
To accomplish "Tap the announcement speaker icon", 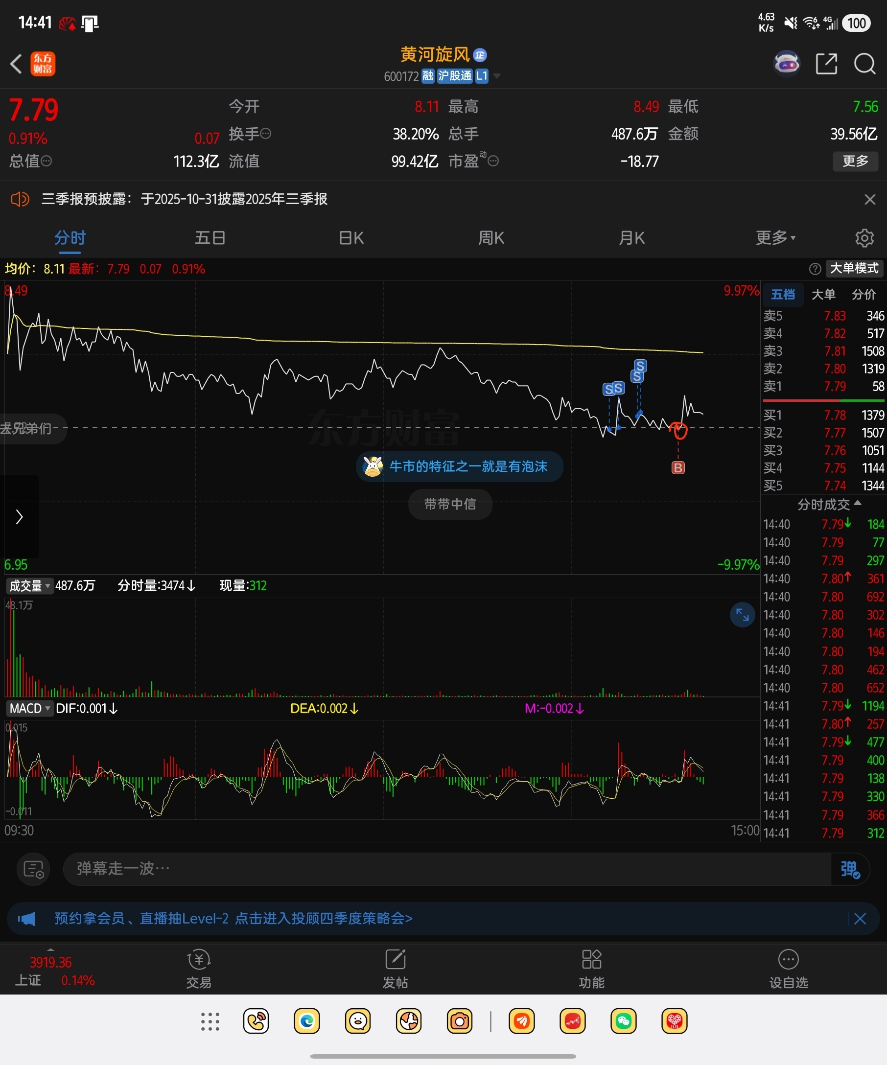I will (20, 199).
